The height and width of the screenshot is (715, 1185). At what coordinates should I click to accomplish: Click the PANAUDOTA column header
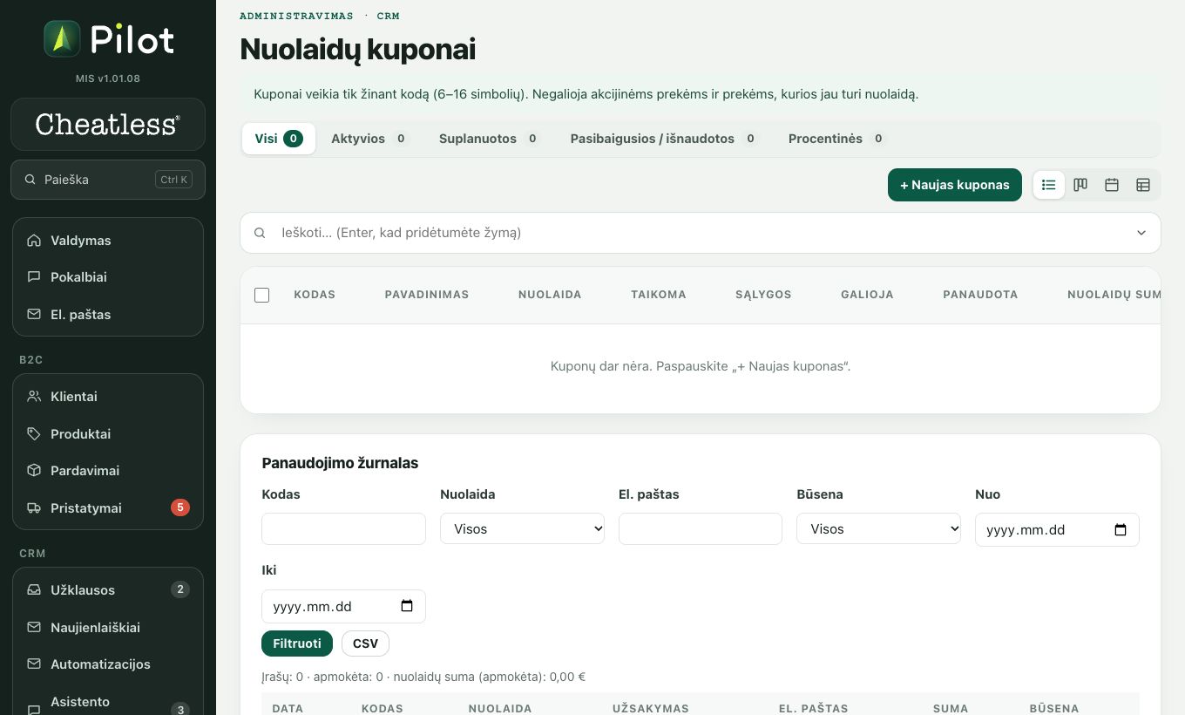(980, 295)
